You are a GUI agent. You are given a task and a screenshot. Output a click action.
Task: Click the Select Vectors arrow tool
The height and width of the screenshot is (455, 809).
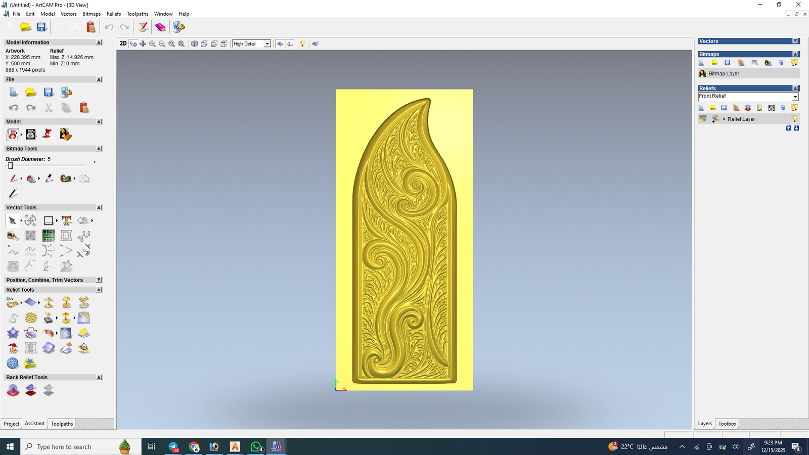click(12, 220)
